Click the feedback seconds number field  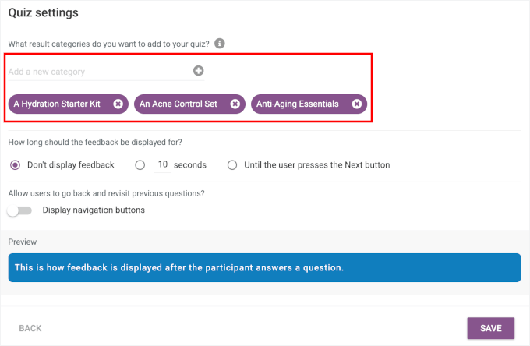[x=162, y=164]
